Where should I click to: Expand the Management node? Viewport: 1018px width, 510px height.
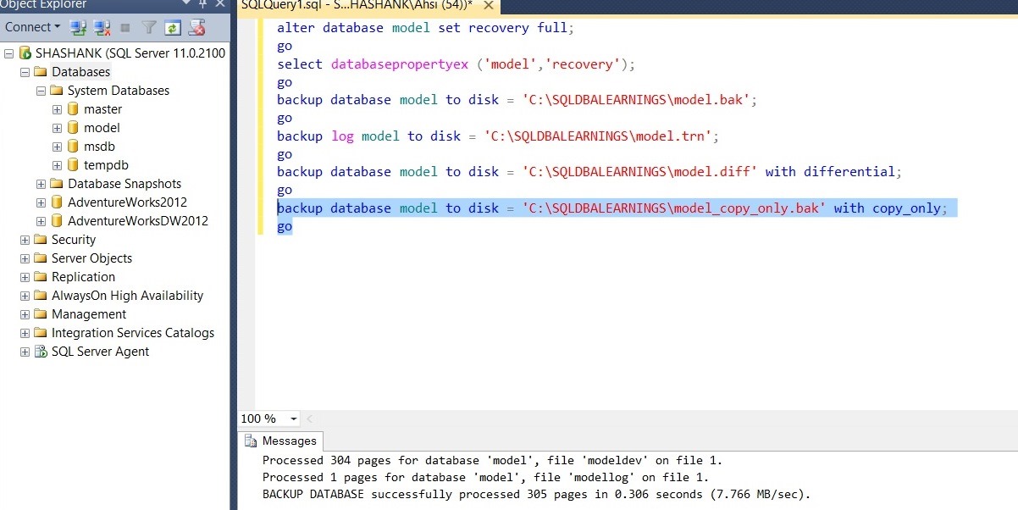point(25,314)
